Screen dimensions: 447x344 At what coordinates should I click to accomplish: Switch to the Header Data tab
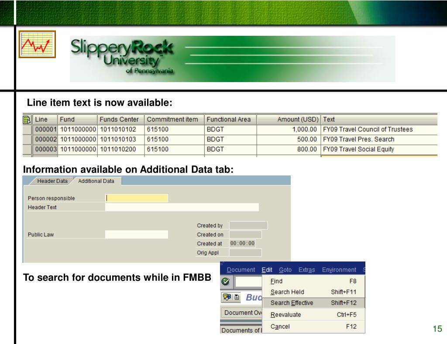[x=52, y=181]
